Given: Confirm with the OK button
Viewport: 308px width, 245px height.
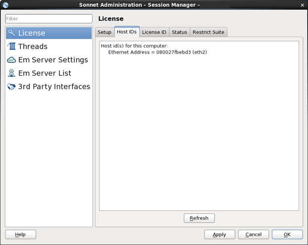Looking at the screenshot, I should (x=287, y=235).
